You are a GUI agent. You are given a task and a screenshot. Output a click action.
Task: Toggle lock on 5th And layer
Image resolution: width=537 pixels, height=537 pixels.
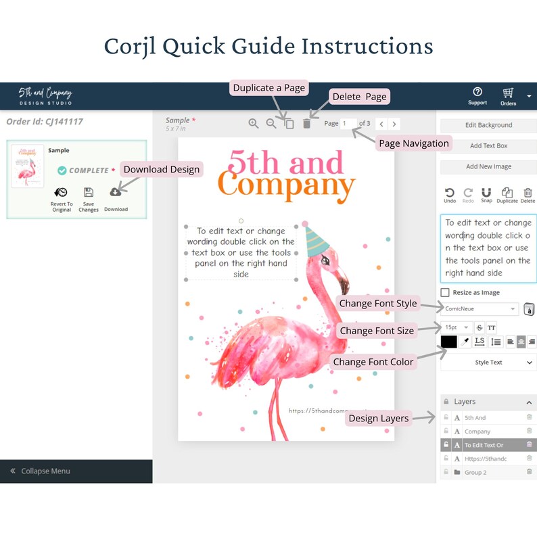(x=446, y=417)
